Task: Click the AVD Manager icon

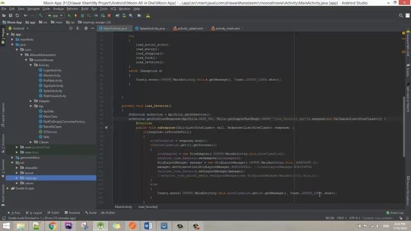Action: click(x=124, y=15)
